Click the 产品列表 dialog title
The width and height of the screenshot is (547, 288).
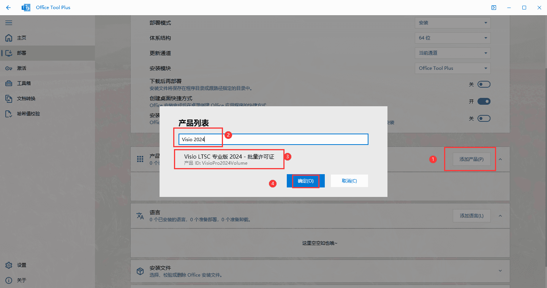coord(194,123)
